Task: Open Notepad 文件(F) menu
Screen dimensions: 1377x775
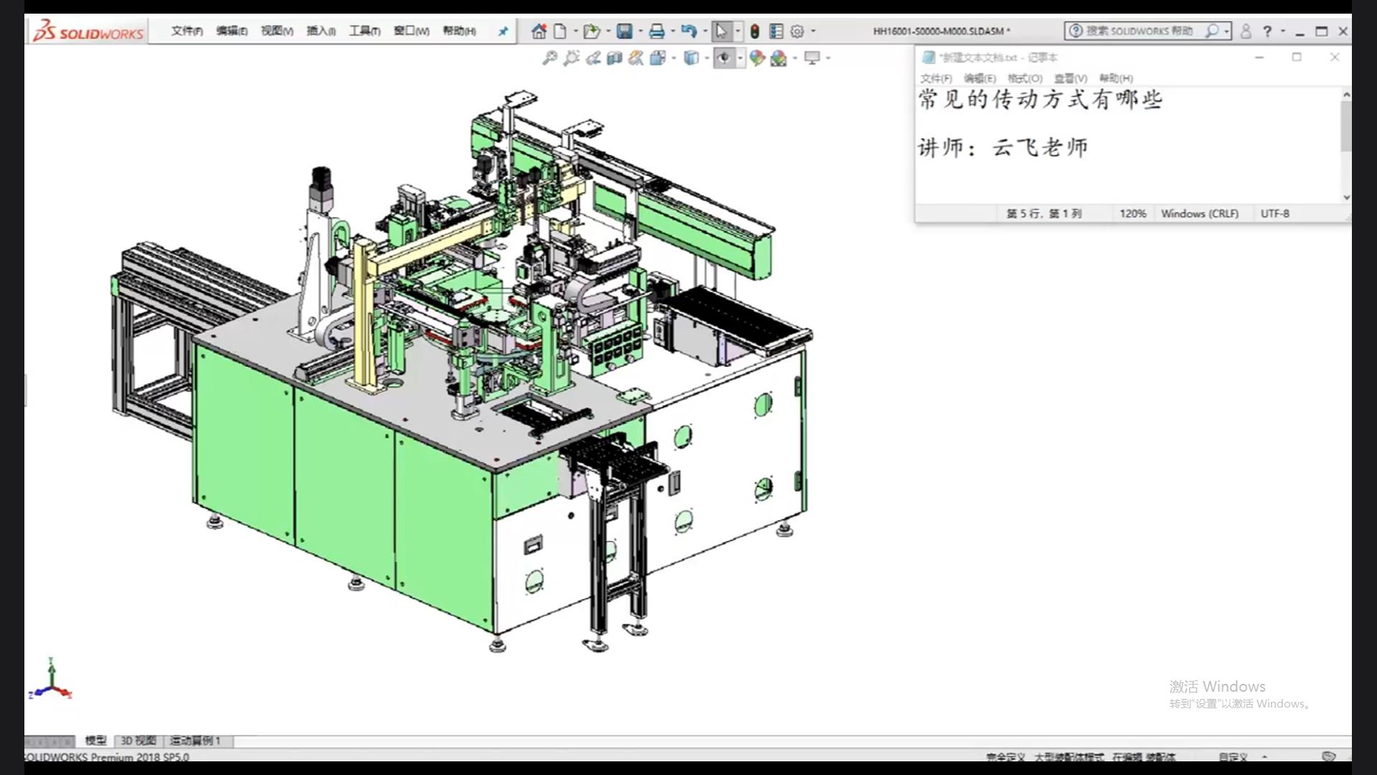Action: point(936,78)
